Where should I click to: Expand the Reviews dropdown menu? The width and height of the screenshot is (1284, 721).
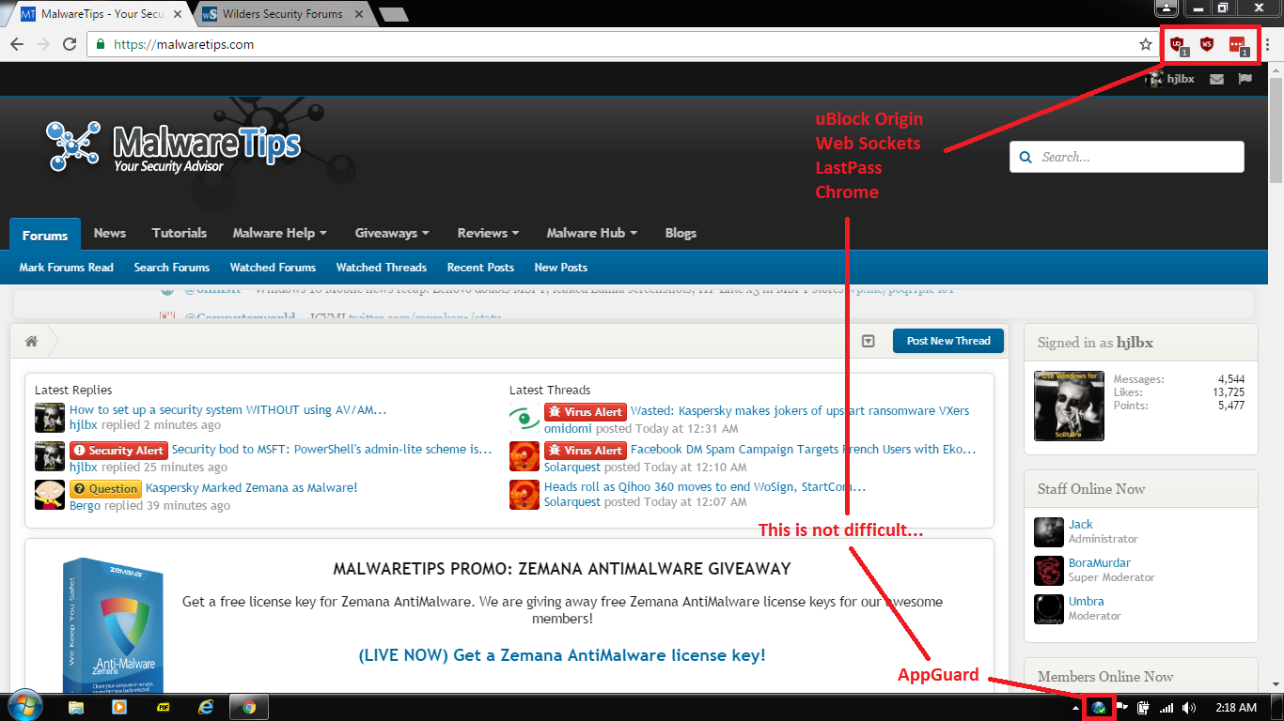coord(489,233)
